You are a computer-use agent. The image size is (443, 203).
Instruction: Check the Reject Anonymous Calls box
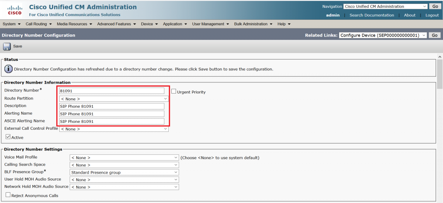[x=8, y=195]
